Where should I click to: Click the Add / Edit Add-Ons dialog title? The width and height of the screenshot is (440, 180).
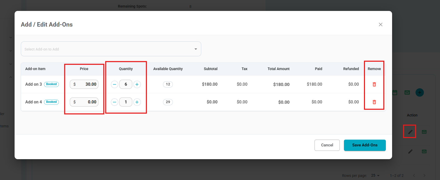[x=47, y=24]
